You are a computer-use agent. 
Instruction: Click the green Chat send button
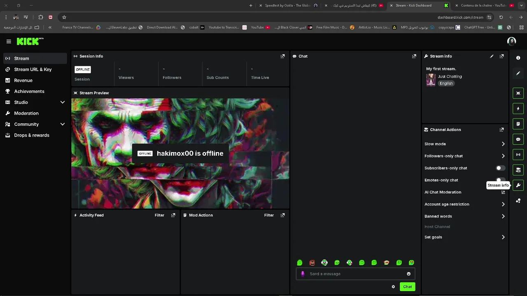pos(408,287)
